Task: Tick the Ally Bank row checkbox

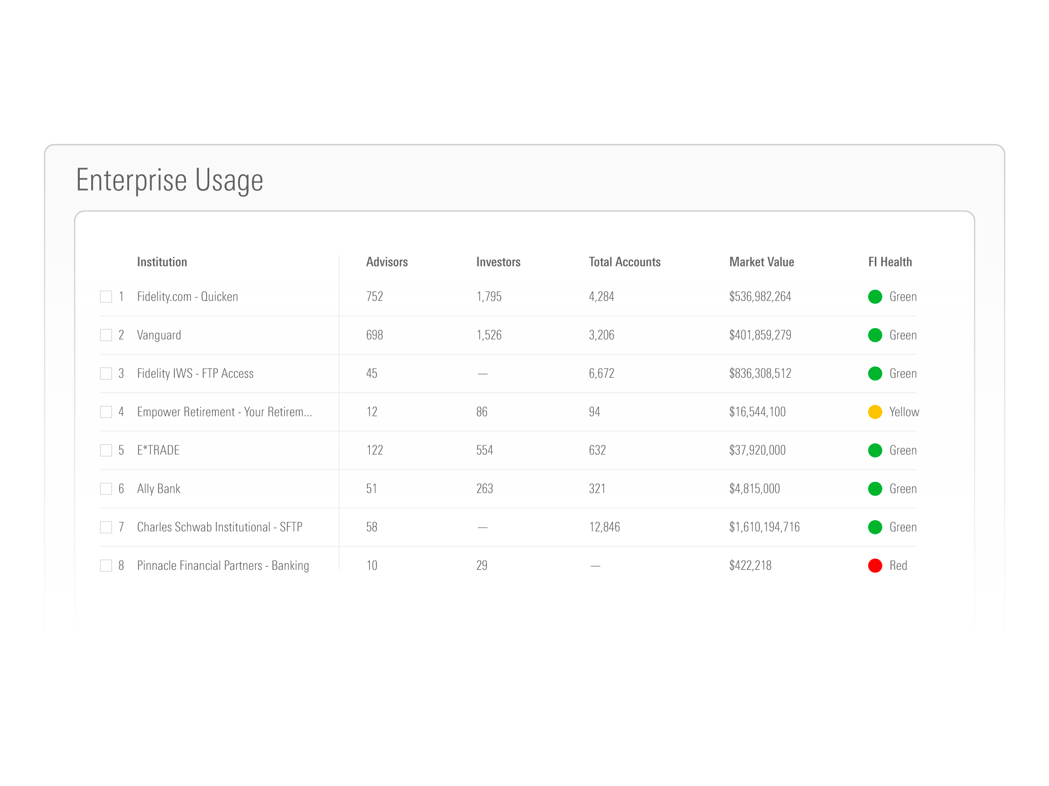Action: pos(106,489)
